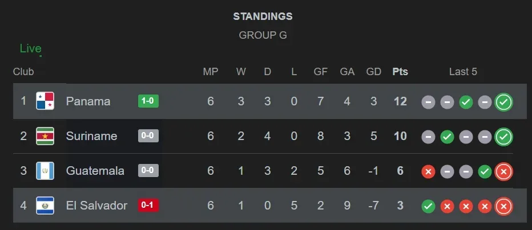Open the El Salvador team link
The image size is (532, 230).
(96, 206)
